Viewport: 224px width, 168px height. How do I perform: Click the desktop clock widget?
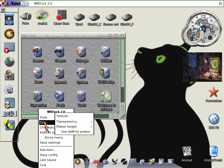[x=201, y=29]
